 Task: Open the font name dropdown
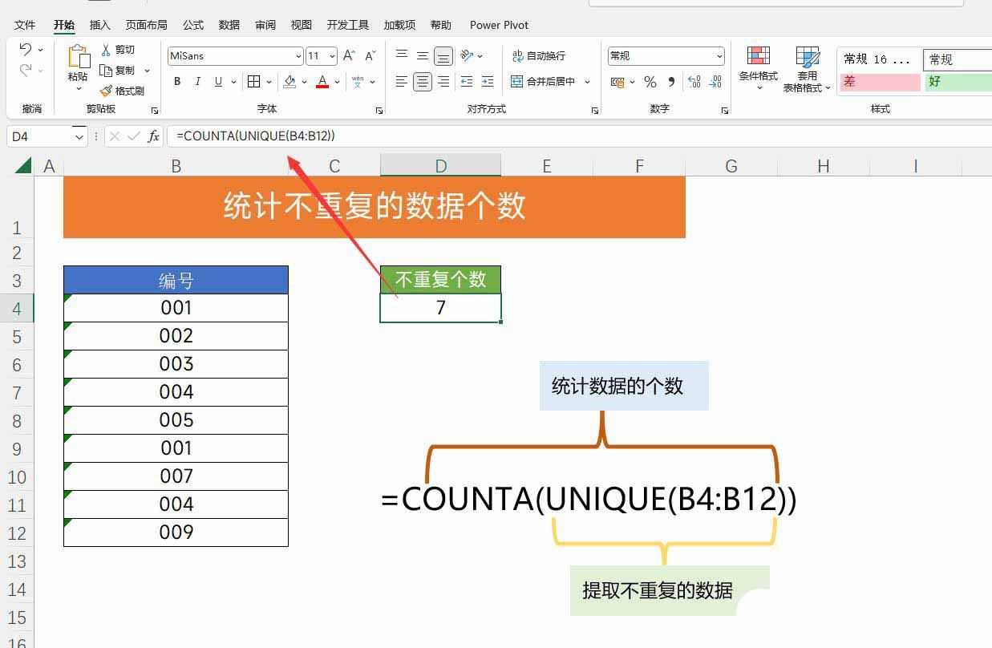[x=298, y=55]
